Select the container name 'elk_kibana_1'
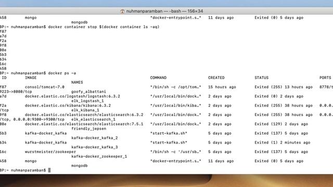Image resolution: width=333 pixels, height=187 pixels. coord(85,110)
